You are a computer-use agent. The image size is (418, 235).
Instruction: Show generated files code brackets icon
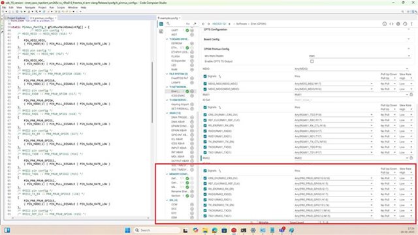(391, 23)
